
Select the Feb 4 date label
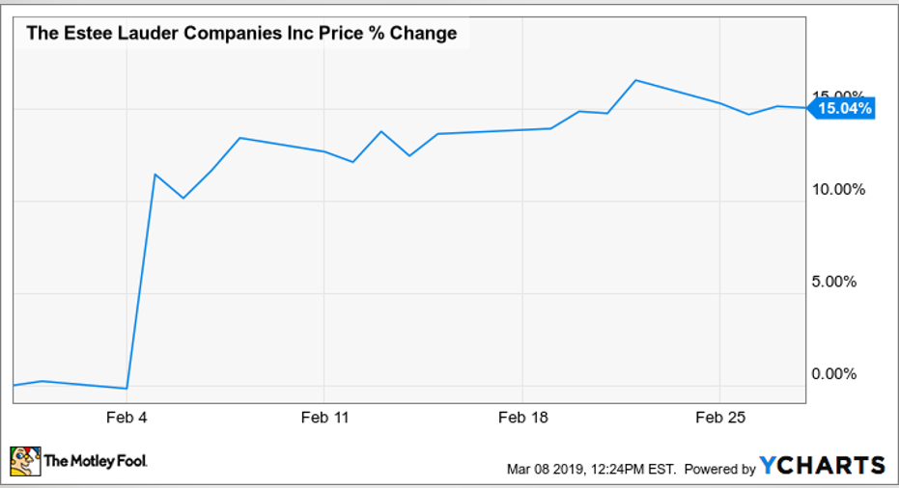(126, 418)
